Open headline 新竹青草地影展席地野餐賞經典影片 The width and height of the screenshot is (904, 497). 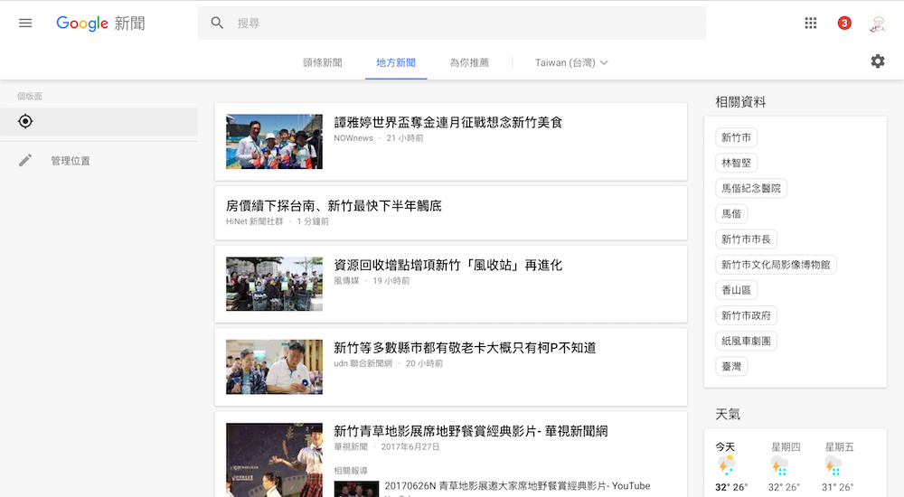click(x=470, y=431)
